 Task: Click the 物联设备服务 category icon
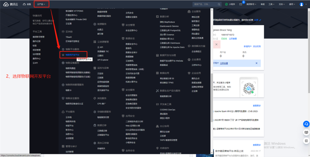[63, 63]
